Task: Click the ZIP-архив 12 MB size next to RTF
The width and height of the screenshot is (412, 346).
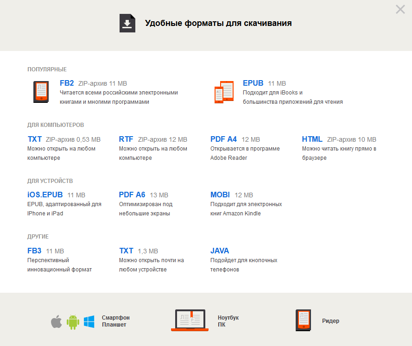Action: [x=163, y=139]
